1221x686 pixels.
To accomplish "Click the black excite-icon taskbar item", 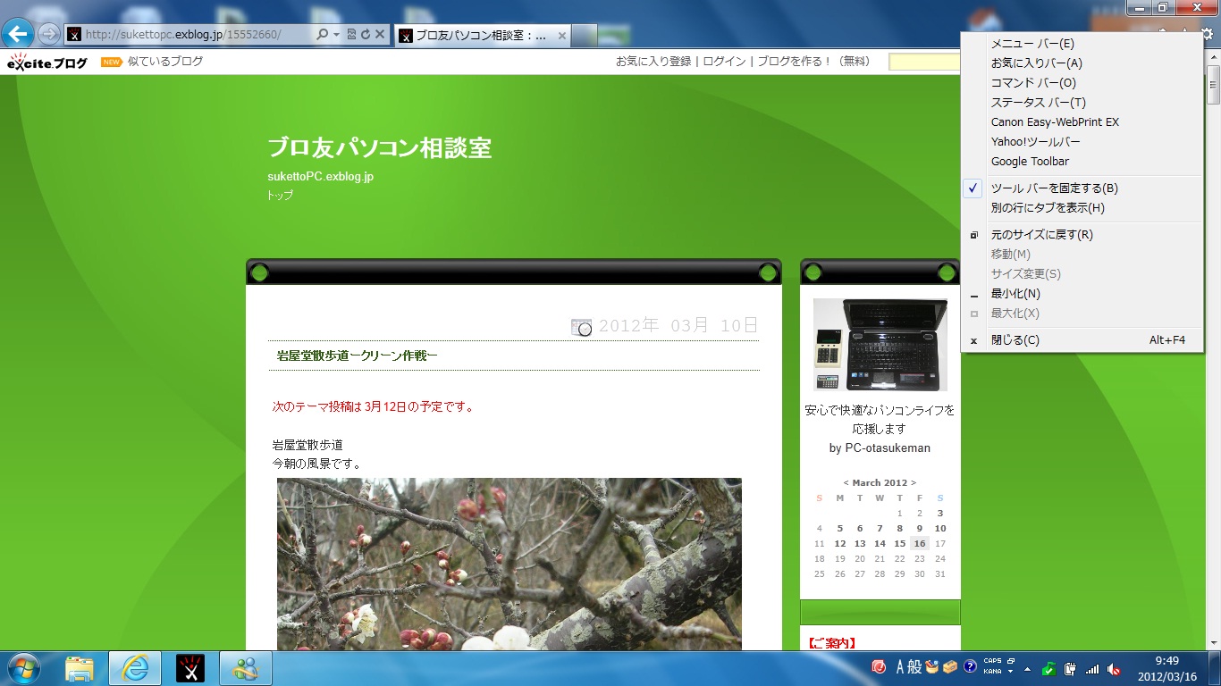I will coord(190,668).
